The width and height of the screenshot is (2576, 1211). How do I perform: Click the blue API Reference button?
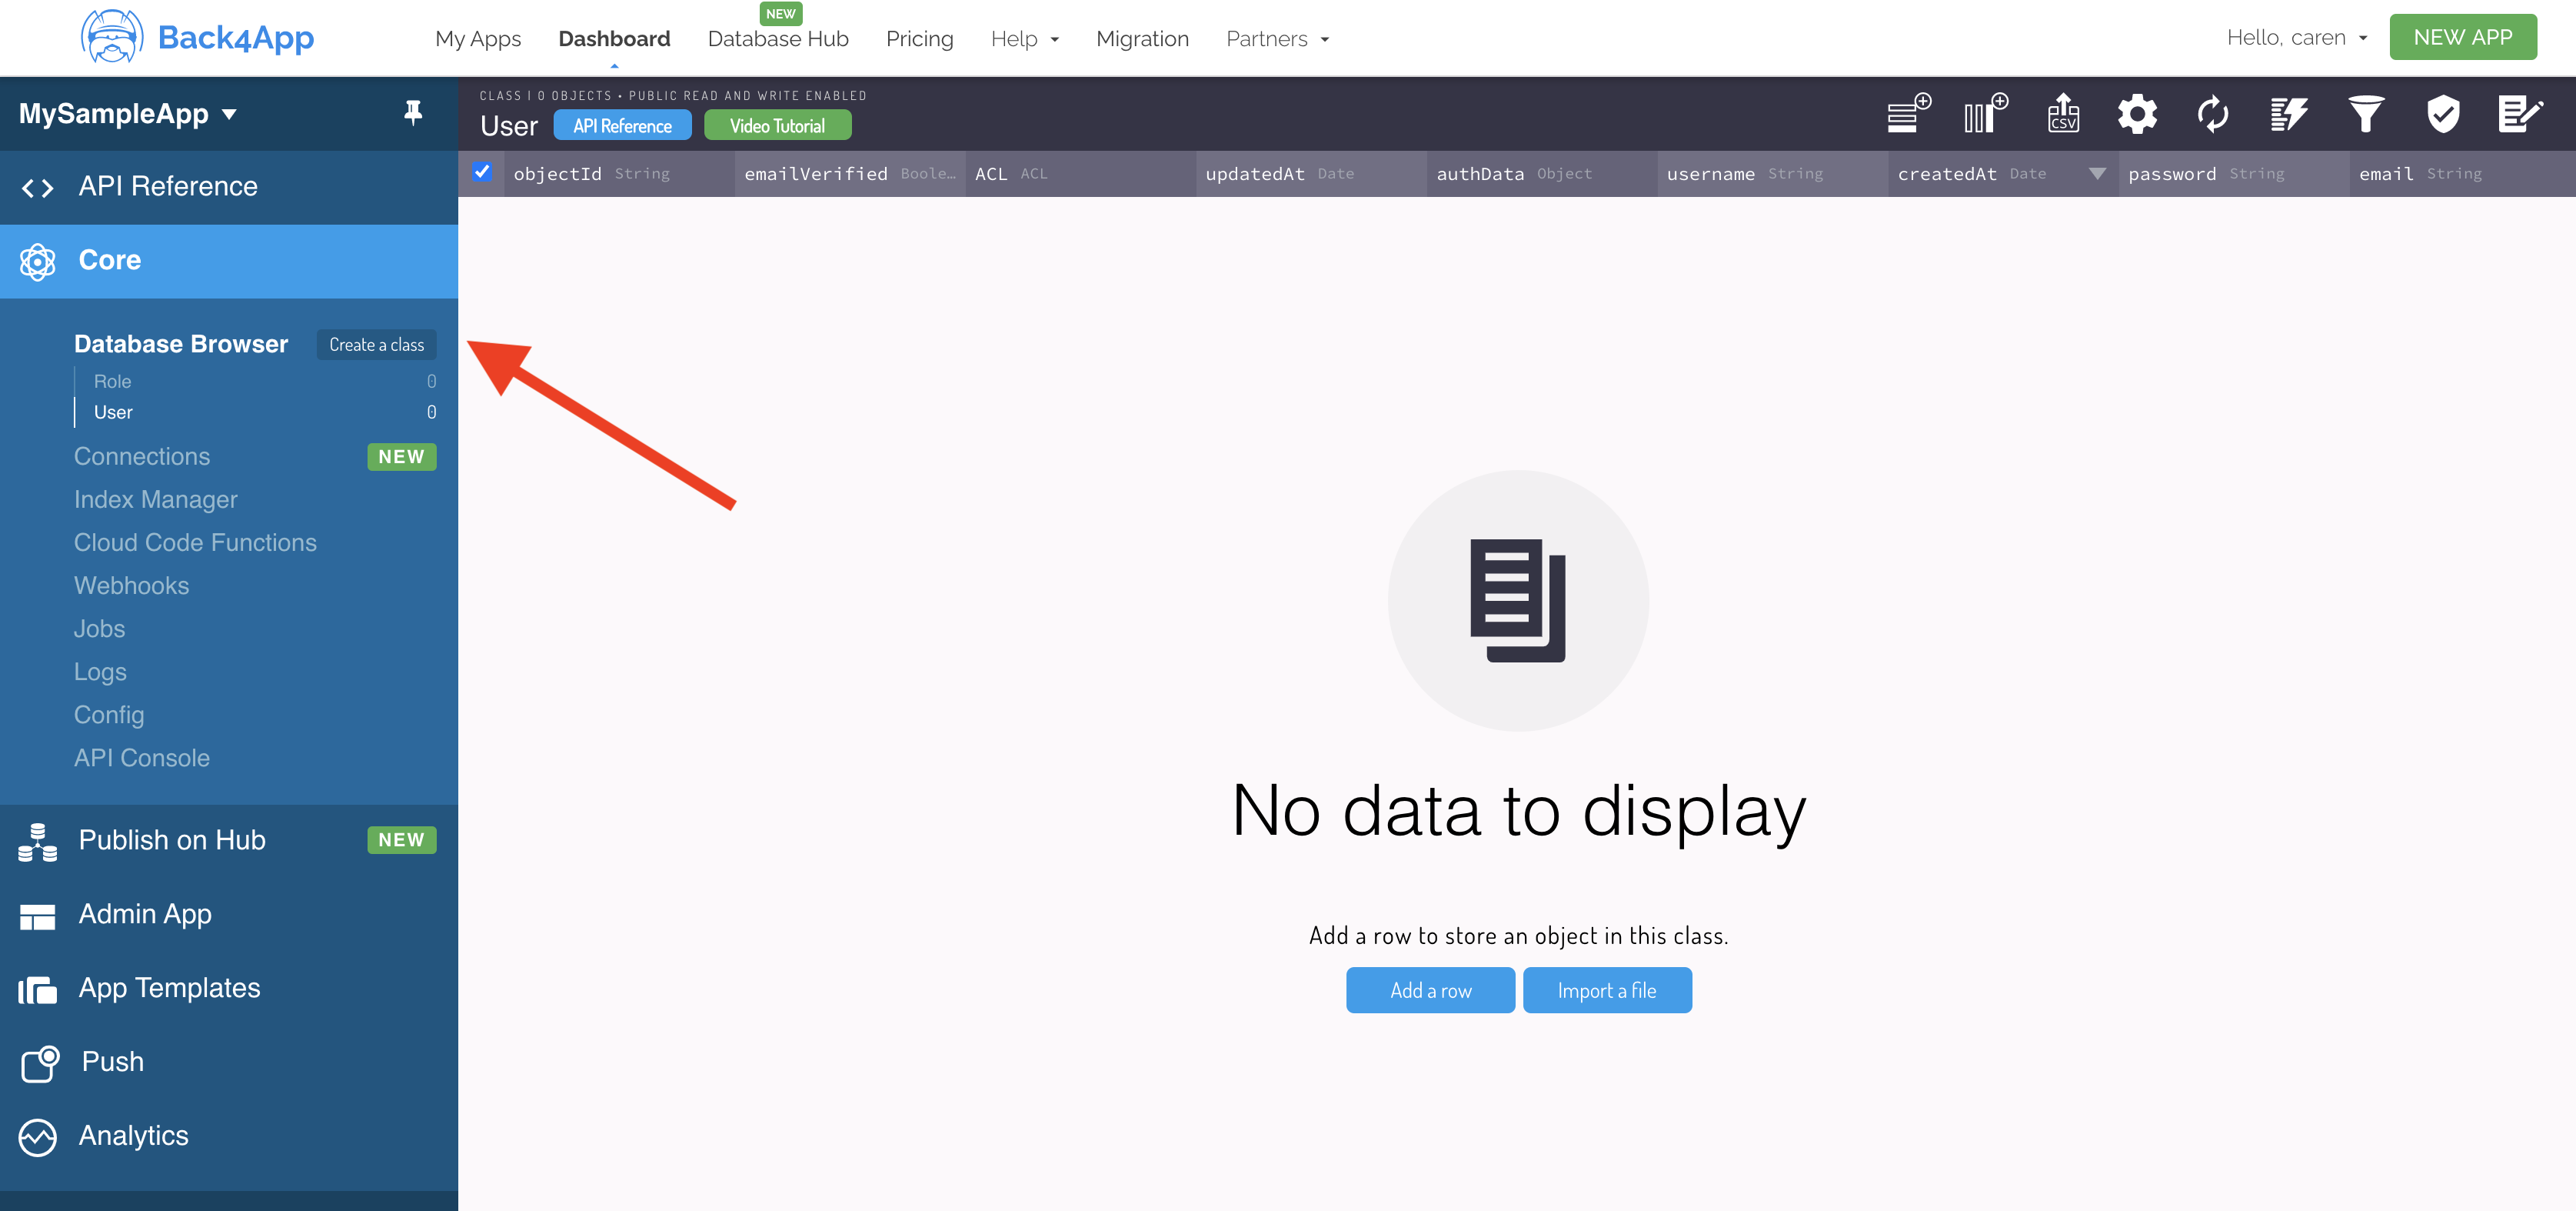(x=622, y=126)
